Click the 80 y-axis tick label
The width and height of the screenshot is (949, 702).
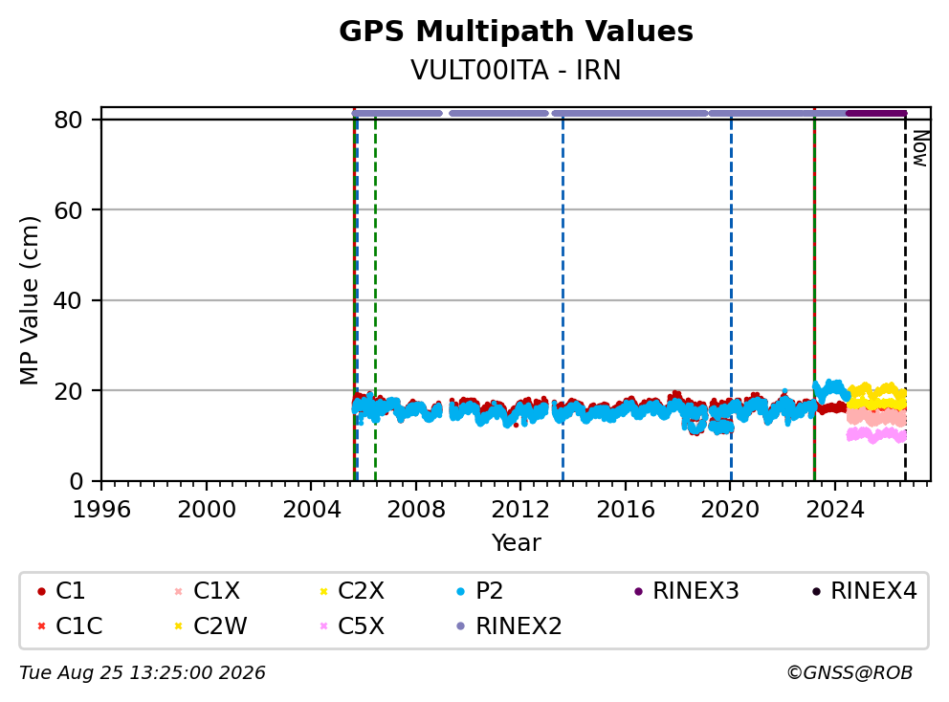68,120
